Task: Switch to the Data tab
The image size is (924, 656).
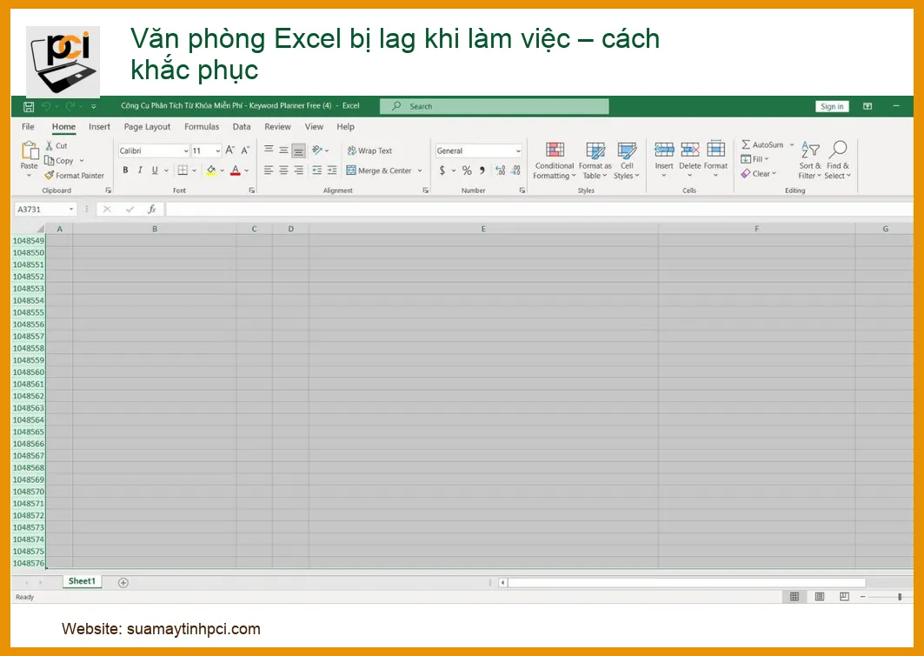Action: point(242,126)
